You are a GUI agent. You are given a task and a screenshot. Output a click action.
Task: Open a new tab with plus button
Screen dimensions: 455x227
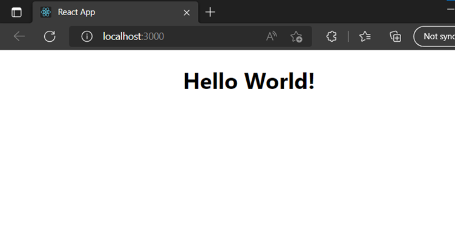click(210, 12)
